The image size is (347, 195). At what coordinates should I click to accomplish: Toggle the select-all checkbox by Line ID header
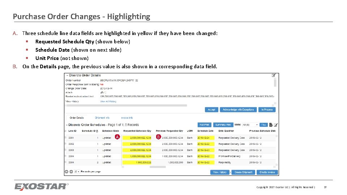[x=65, y=131]
